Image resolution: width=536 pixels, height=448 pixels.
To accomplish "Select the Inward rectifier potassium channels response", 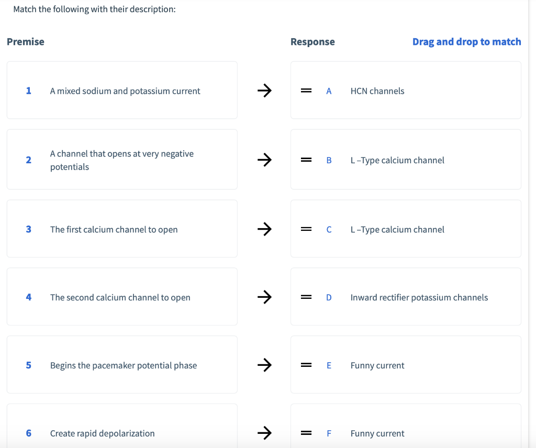I will (x=419, y=297).
